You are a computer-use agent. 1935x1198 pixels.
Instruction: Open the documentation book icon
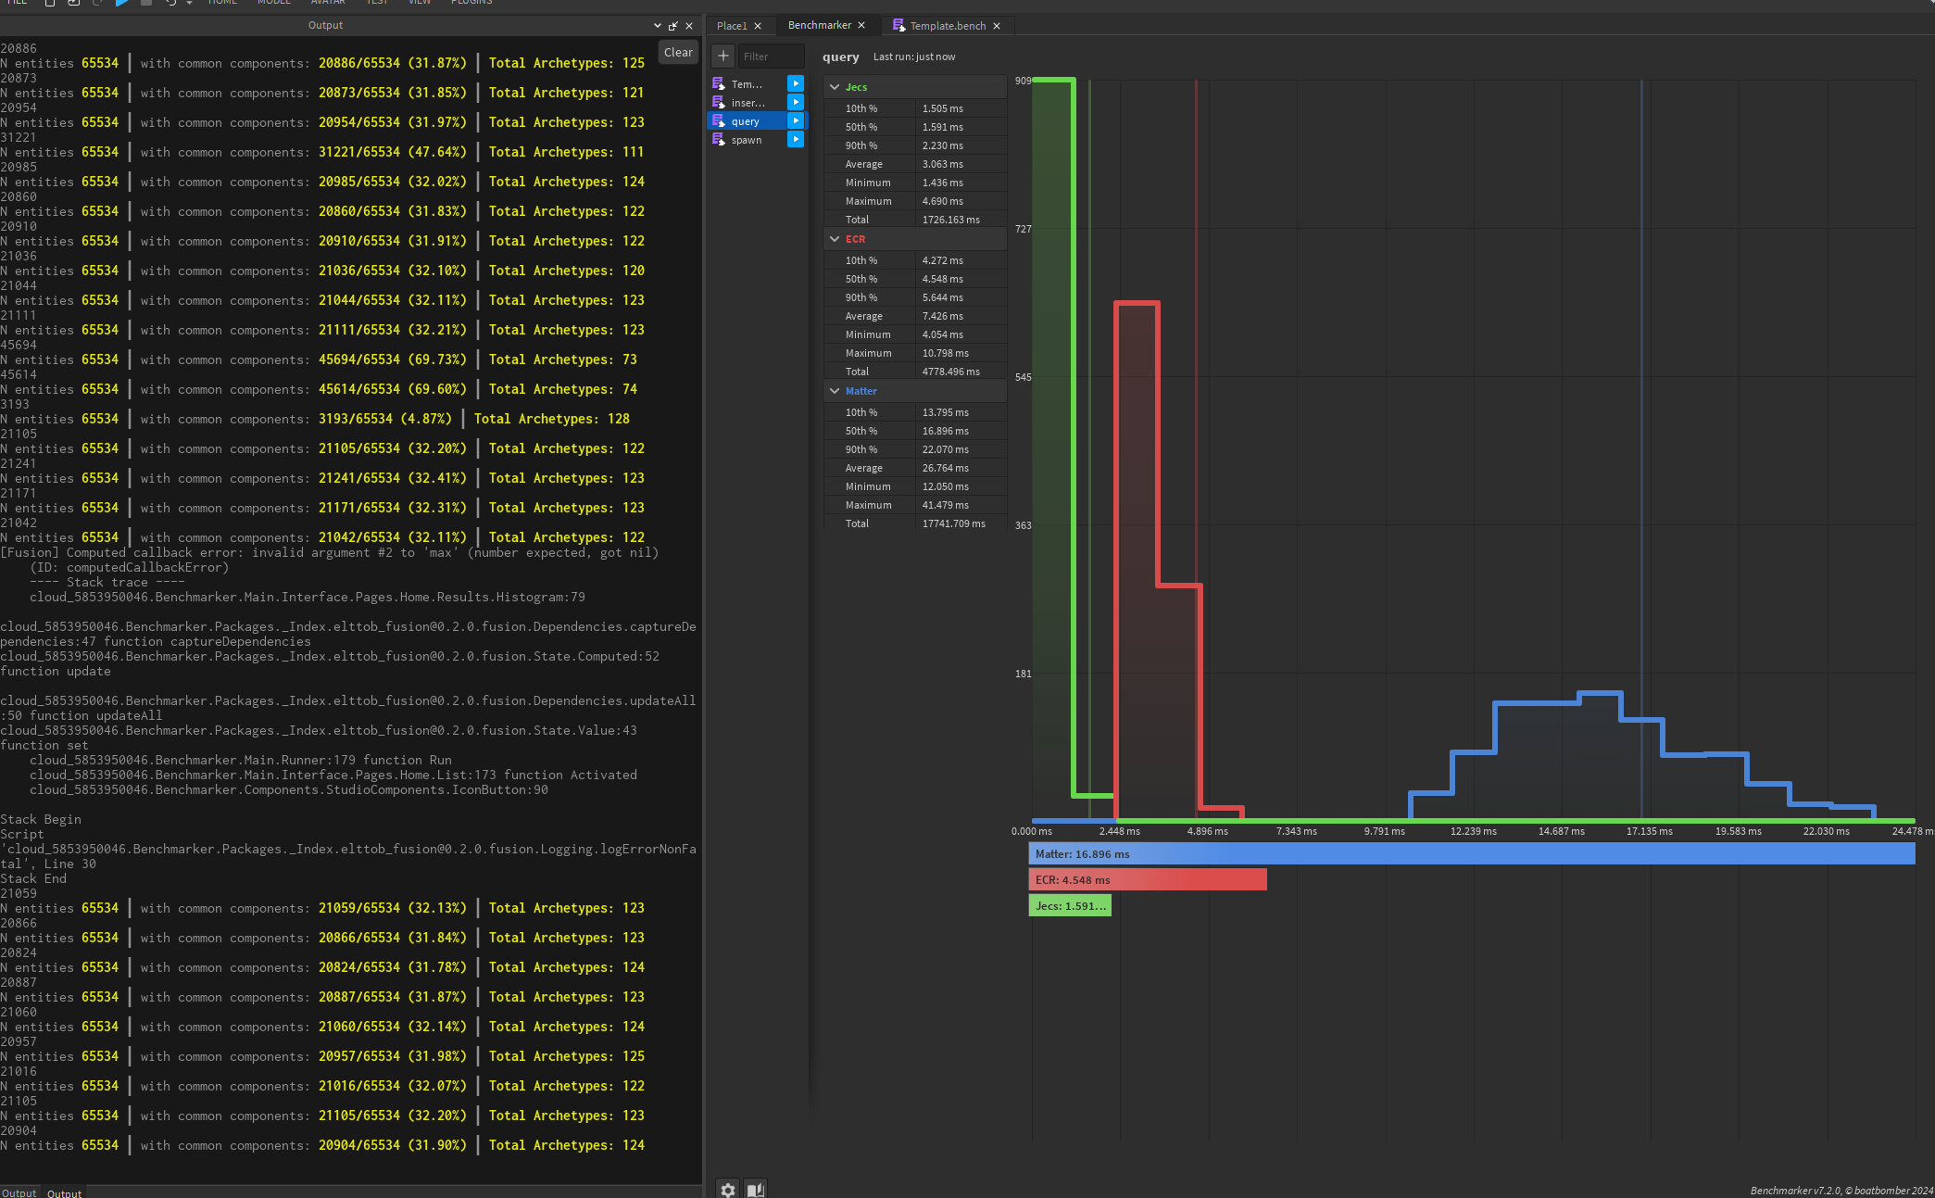tap(756, 1190)
